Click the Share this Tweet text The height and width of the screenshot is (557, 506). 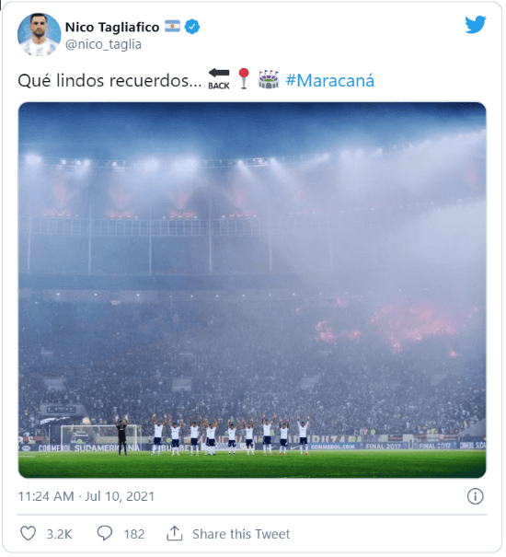[x=241, y=534]
